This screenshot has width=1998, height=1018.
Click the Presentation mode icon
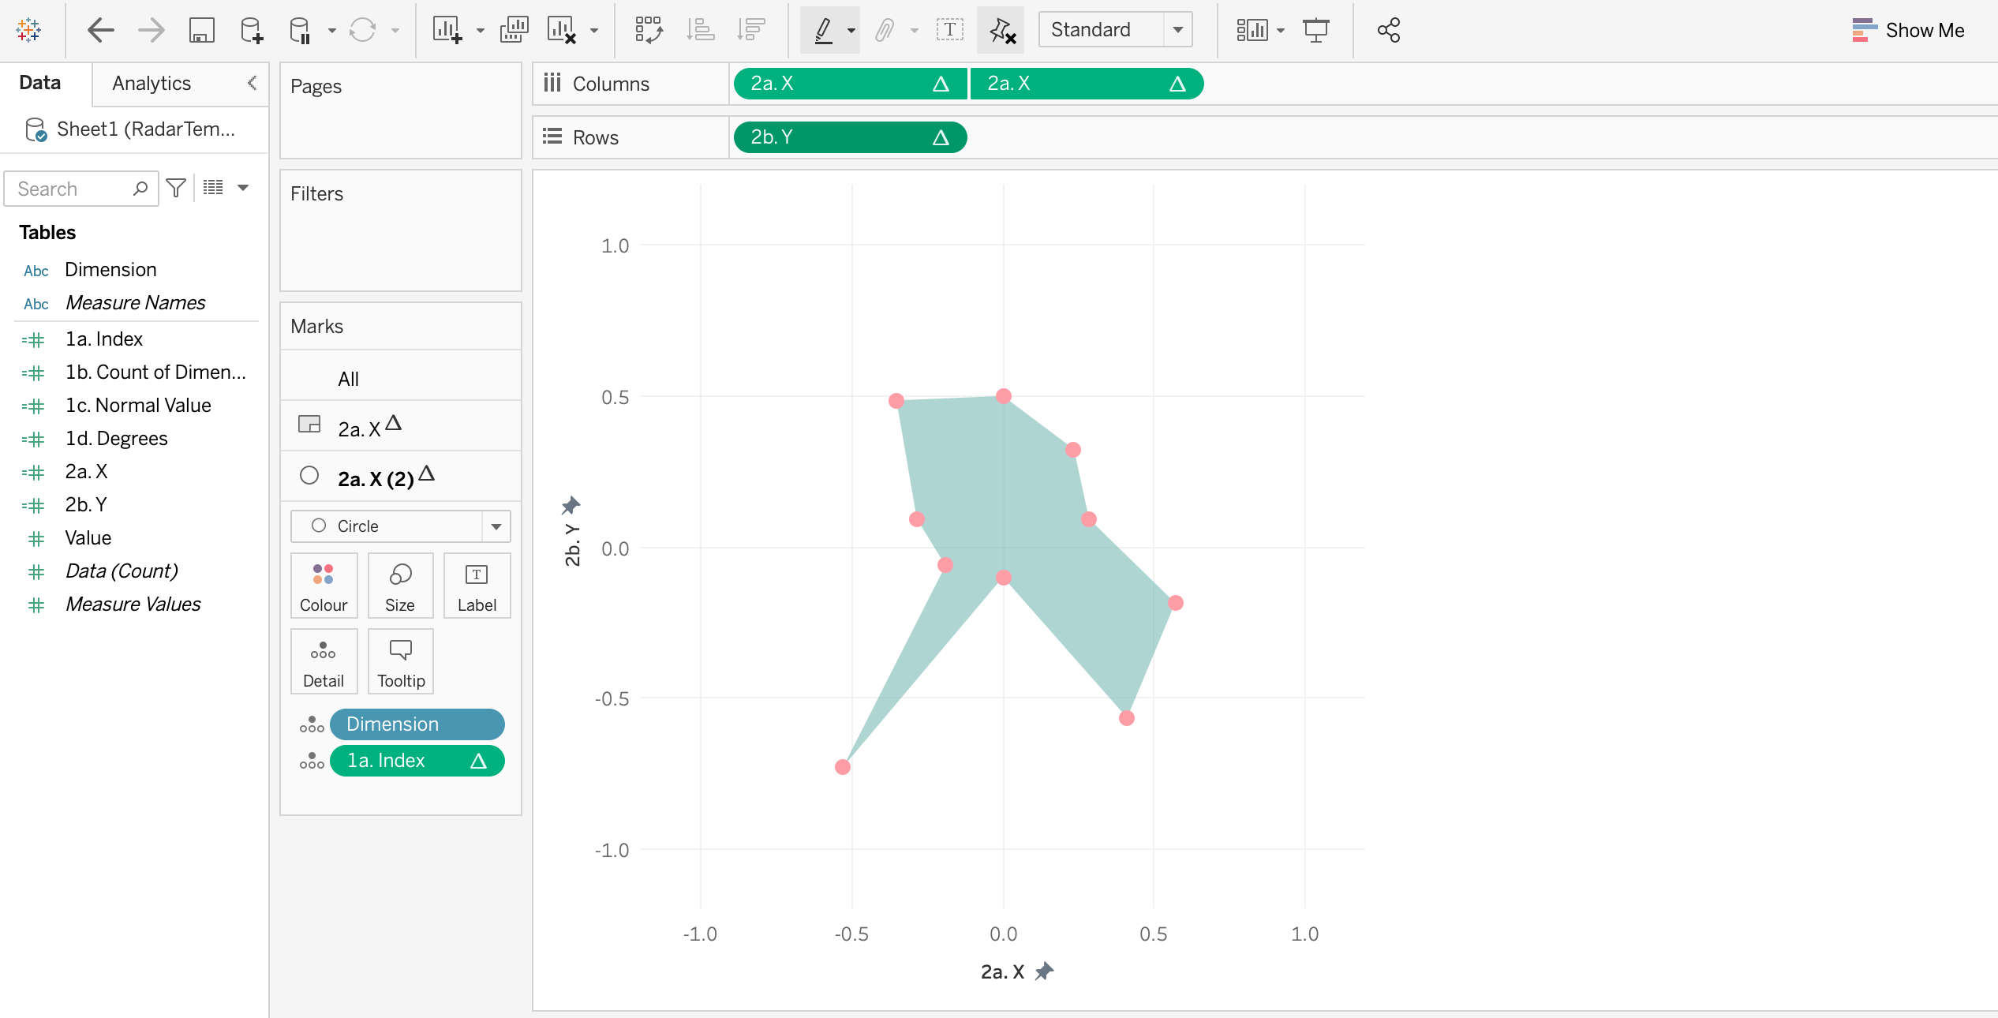pos(1315,31)
